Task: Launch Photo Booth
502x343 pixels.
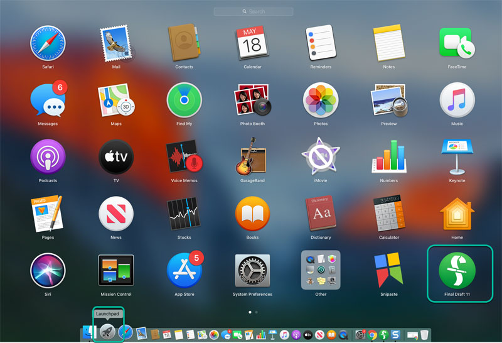Action: coord(252,100)
